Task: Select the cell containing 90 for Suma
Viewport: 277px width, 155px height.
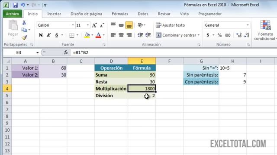Action: point(142,75)
